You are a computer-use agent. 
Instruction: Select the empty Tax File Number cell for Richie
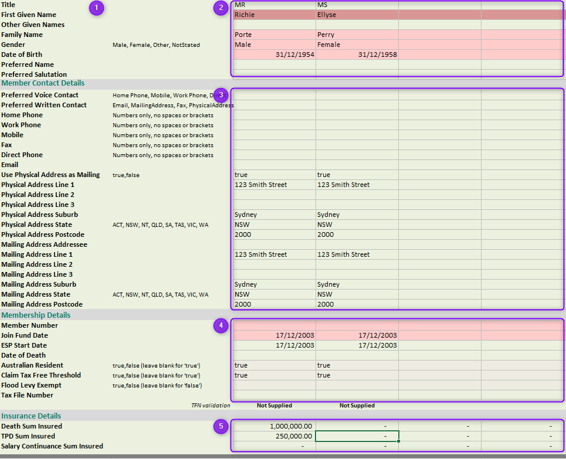coord(274,395)
